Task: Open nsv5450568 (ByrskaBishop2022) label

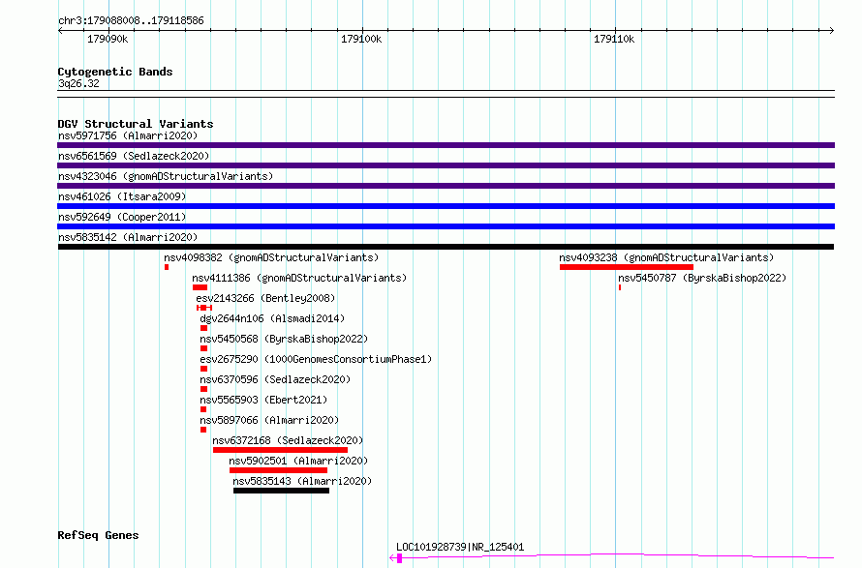Action: (x=284, y=339)
